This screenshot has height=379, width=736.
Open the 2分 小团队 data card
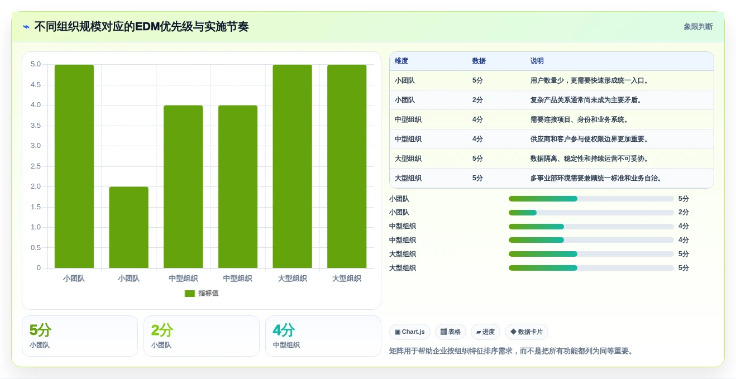click(x=202, y=336)
